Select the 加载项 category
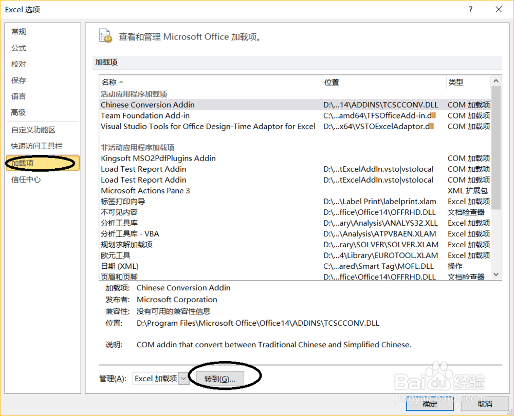 [x=43, y=163]
